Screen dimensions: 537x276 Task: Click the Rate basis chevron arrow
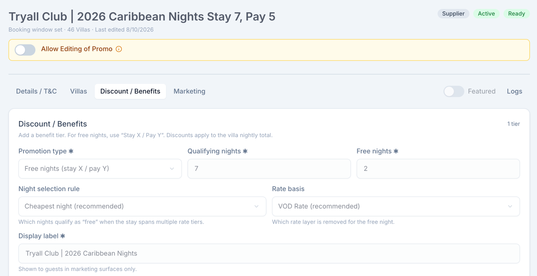coord(510,206)
